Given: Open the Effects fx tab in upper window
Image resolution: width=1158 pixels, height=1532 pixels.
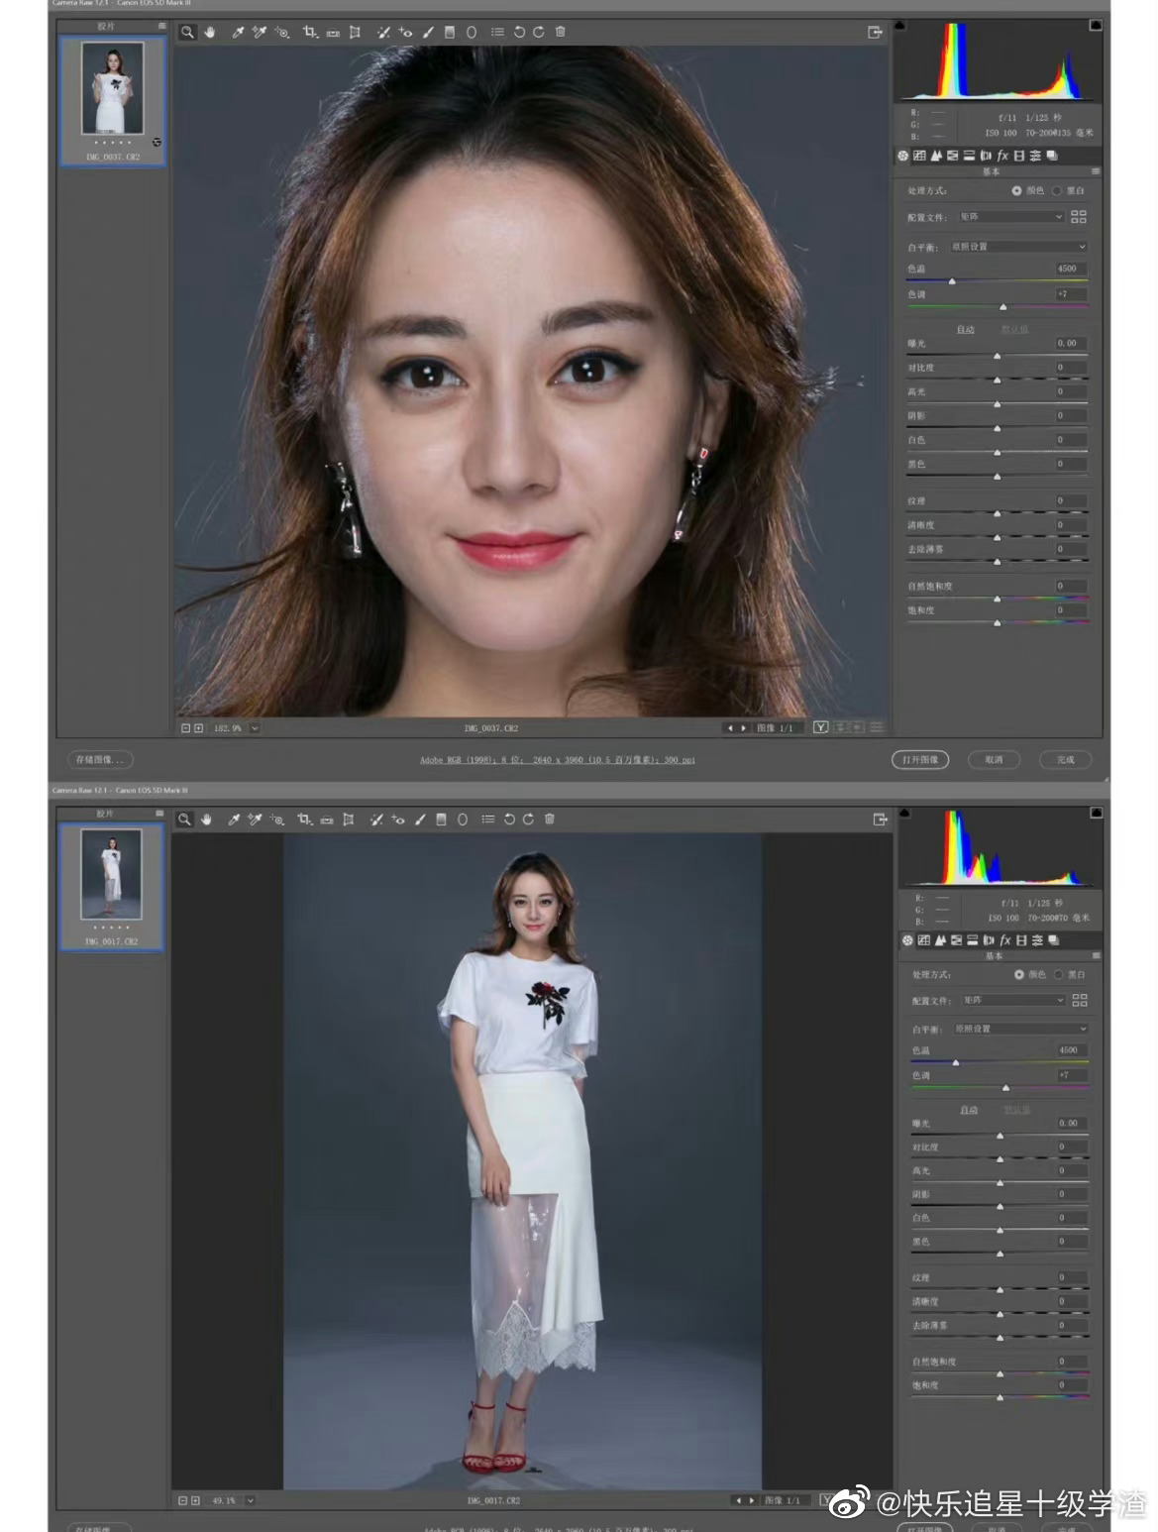Looking at the screenshot, I should point(1002,156).
